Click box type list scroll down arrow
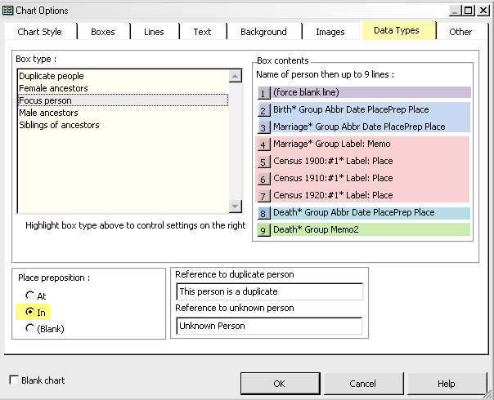This screenshot has width=494, height=400. pos(235,207)
